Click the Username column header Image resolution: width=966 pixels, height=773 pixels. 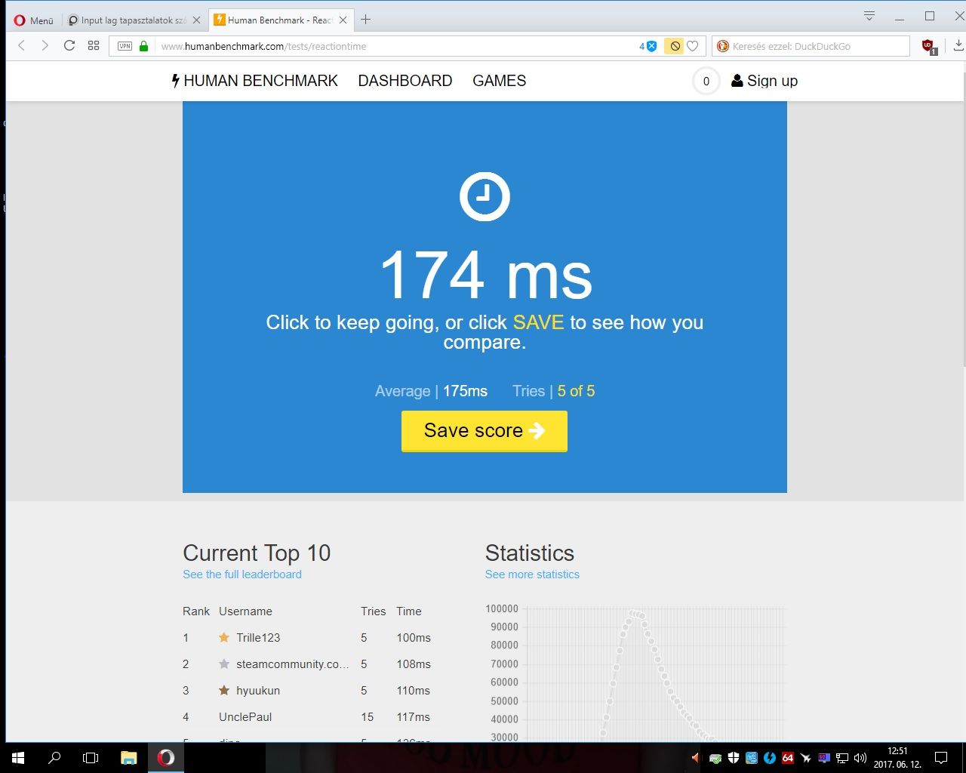245,611
